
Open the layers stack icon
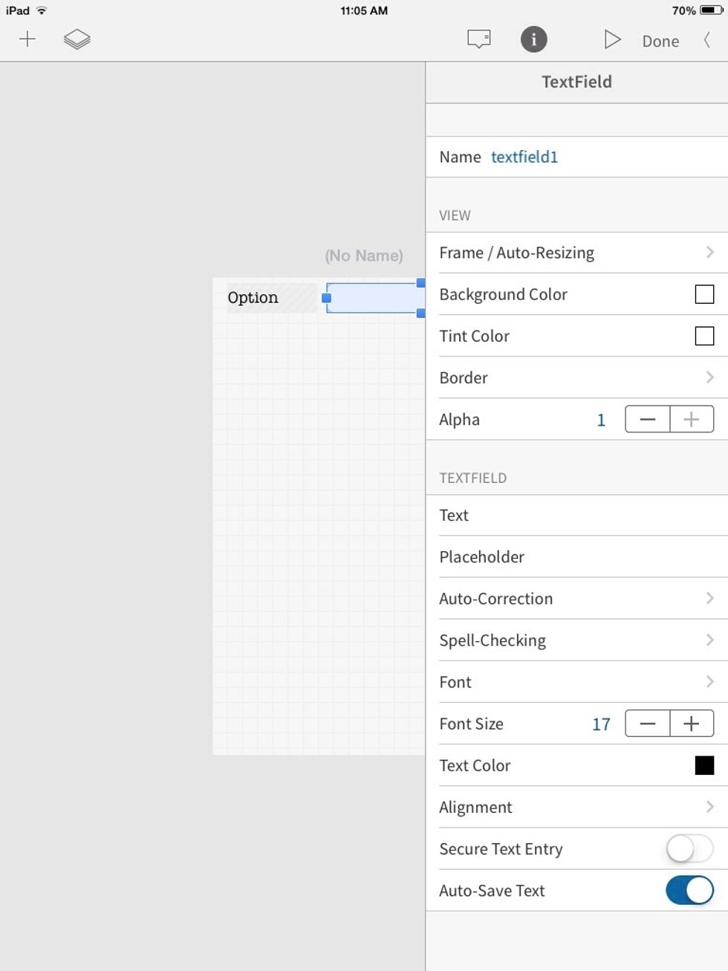(x=77, y=39)
